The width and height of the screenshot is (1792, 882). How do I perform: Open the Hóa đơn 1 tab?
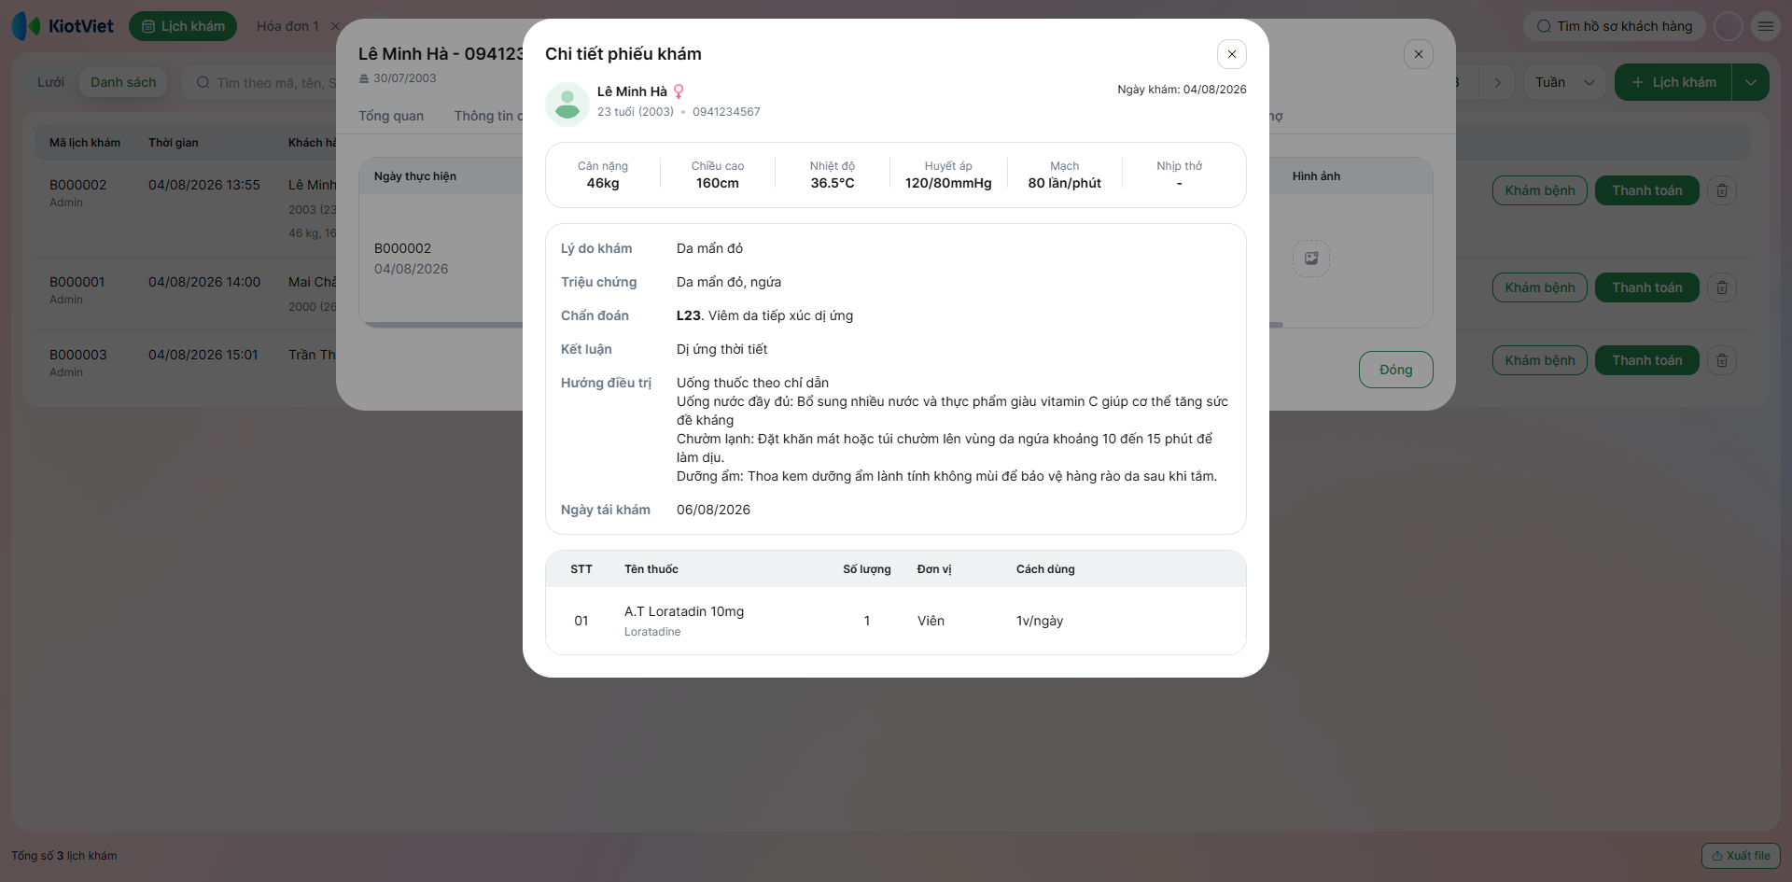click(287, 26)
